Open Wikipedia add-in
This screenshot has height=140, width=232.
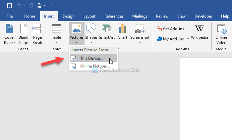tap(200, 33)
